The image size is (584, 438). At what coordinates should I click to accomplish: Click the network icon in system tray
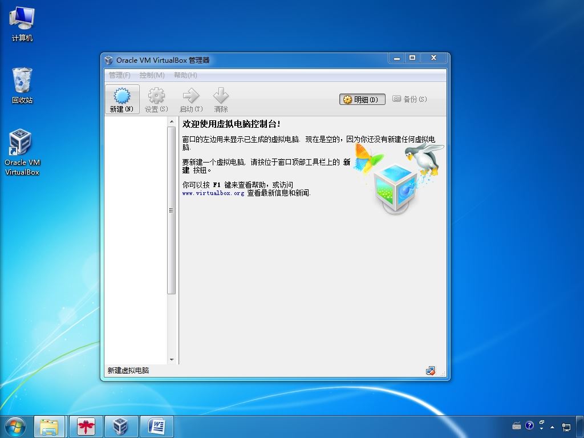coord(566,427)
